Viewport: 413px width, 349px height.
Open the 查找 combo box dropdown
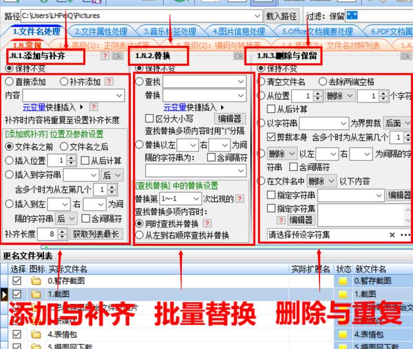(241, 81)
